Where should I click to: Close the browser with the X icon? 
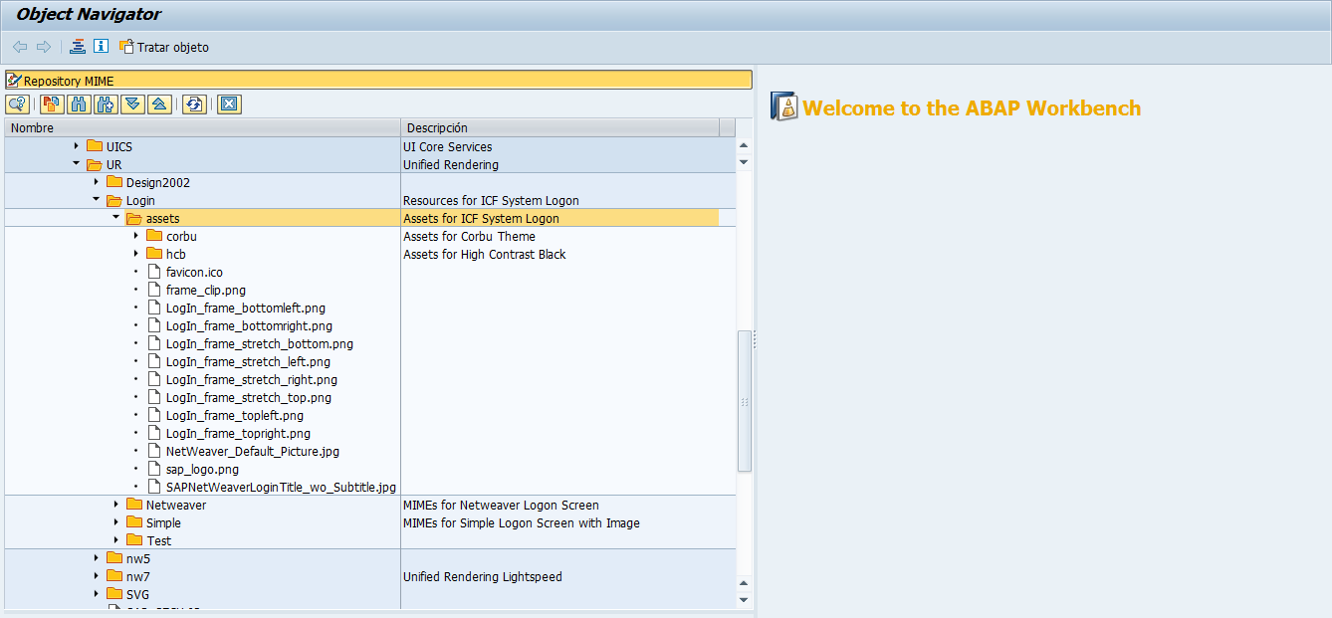click(x=228, y=103)
